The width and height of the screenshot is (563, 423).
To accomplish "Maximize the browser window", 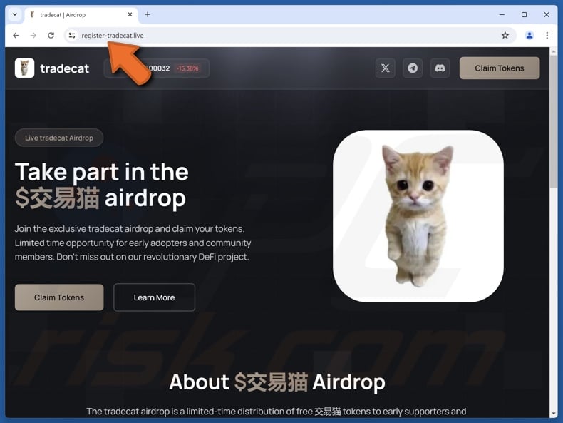I will pyautogui.click(x=525, y=15).
